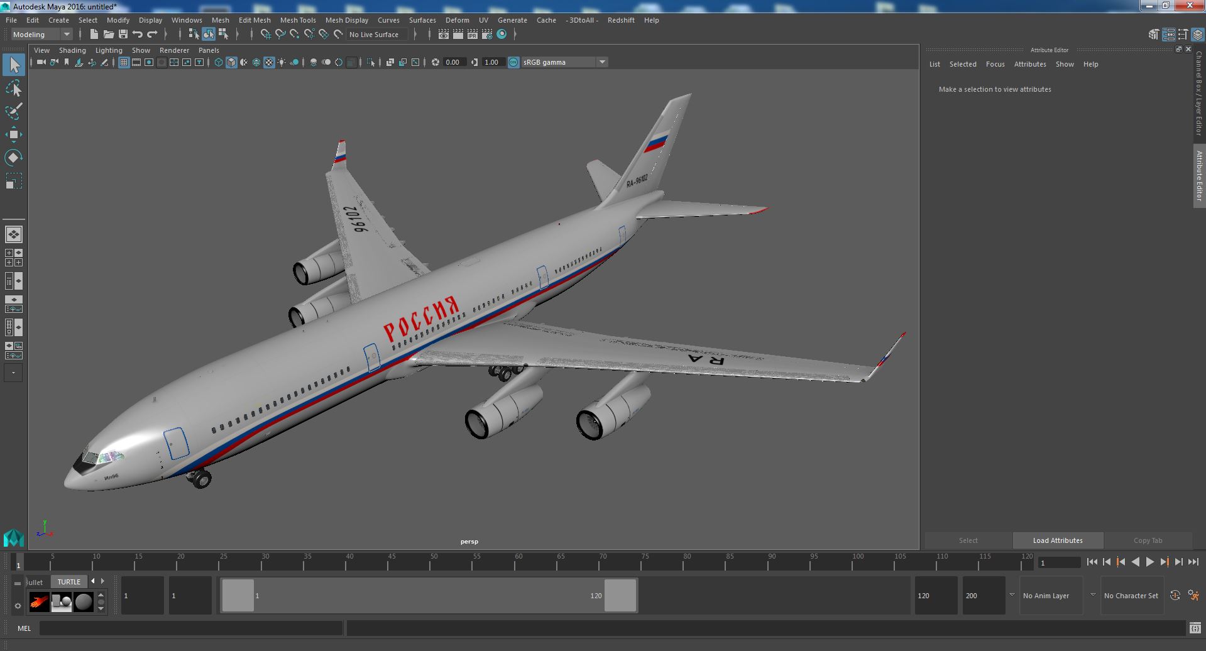Viewport: 1206px width, 651px height.
Task: Toggle auto keyframe button
Action: (x=1175, y=595)
